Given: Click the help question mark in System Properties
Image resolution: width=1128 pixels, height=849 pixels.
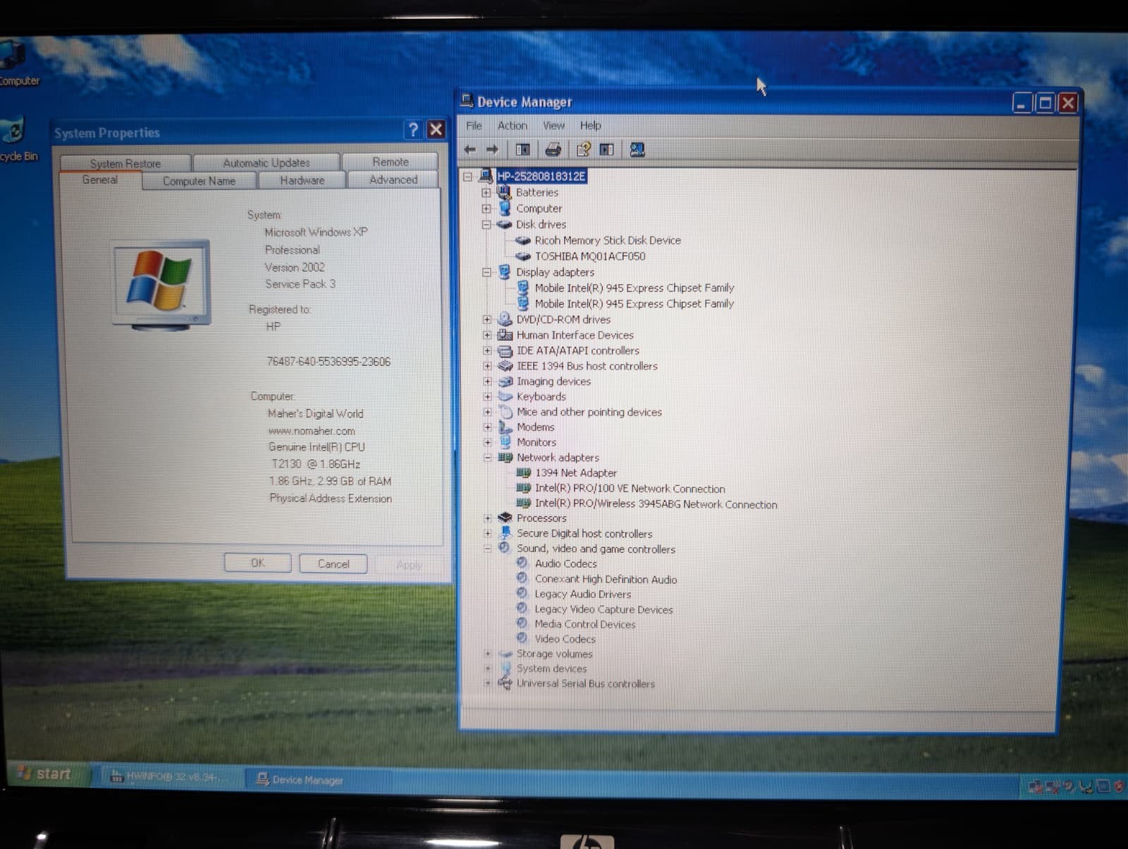Looking at the screenshot, I should [x=414, y=129].
